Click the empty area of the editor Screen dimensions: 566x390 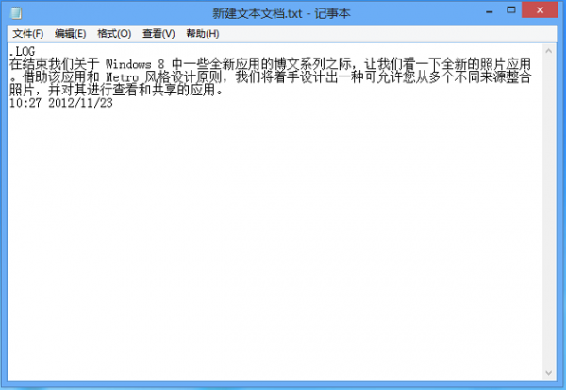click(275, 239)
